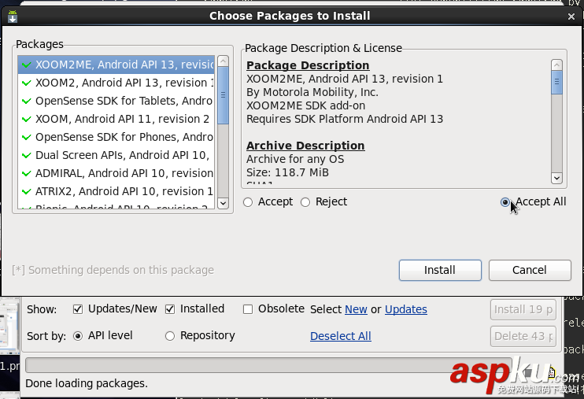Click the package description scrollbar thumb
This screenshot has height=399, width=584.
[x=556, y=82]
